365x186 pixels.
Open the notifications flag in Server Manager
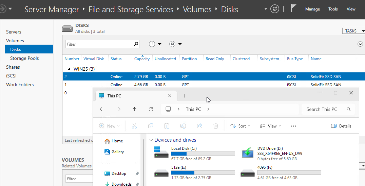(x=293, y=8)
